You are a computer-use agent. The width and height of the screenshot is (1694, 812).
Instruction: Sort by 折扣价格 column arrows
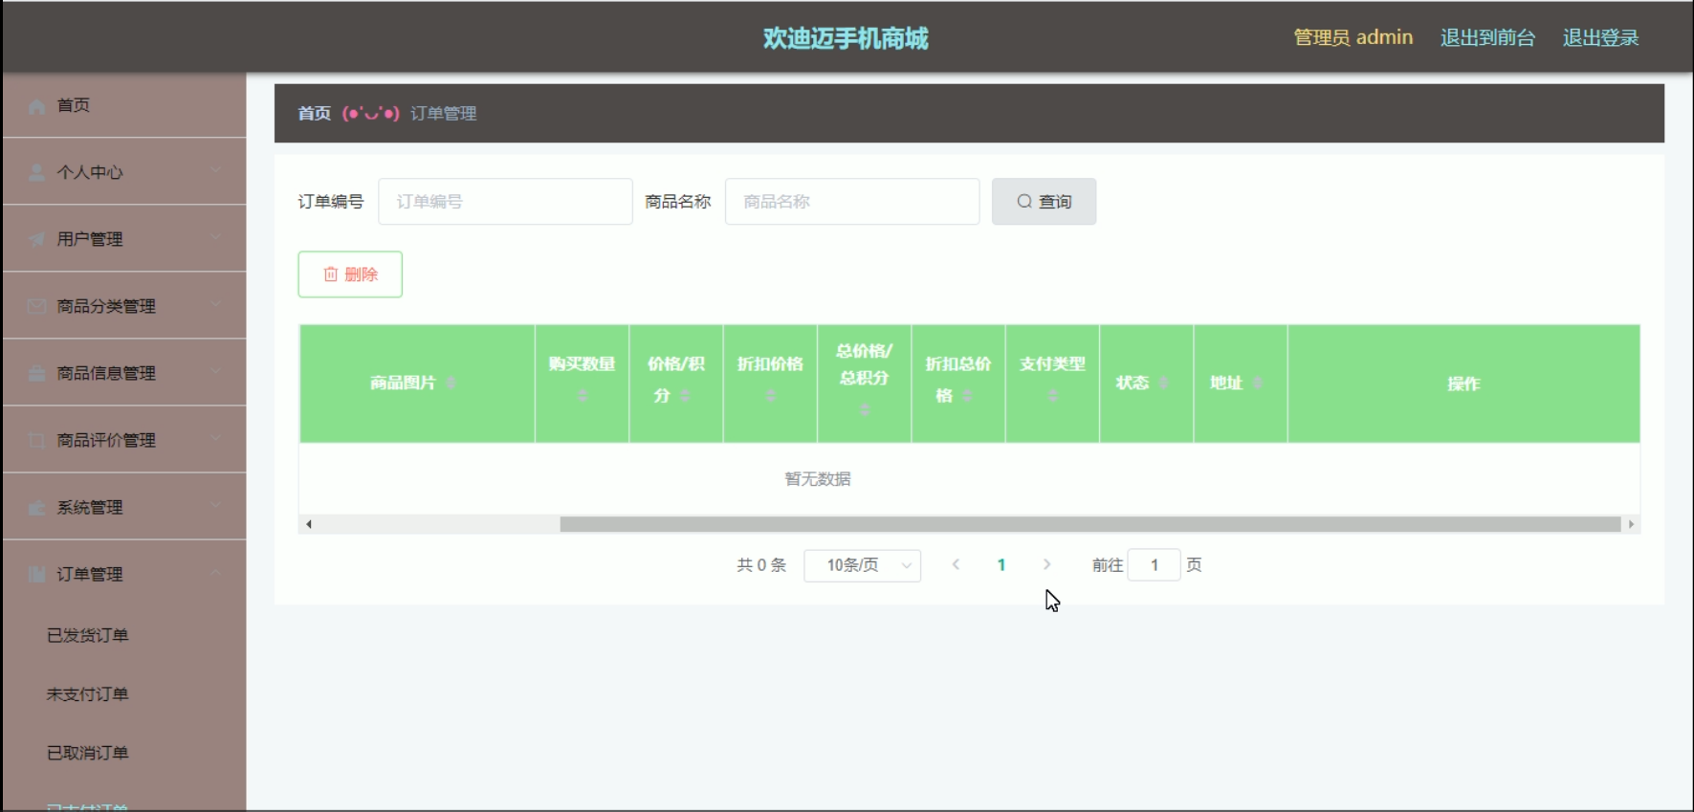[x=771, y=396]
